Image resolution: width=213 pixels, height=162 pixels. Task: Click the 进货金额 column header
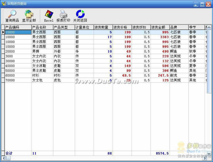pyautogui.click(x=160, y=27)
